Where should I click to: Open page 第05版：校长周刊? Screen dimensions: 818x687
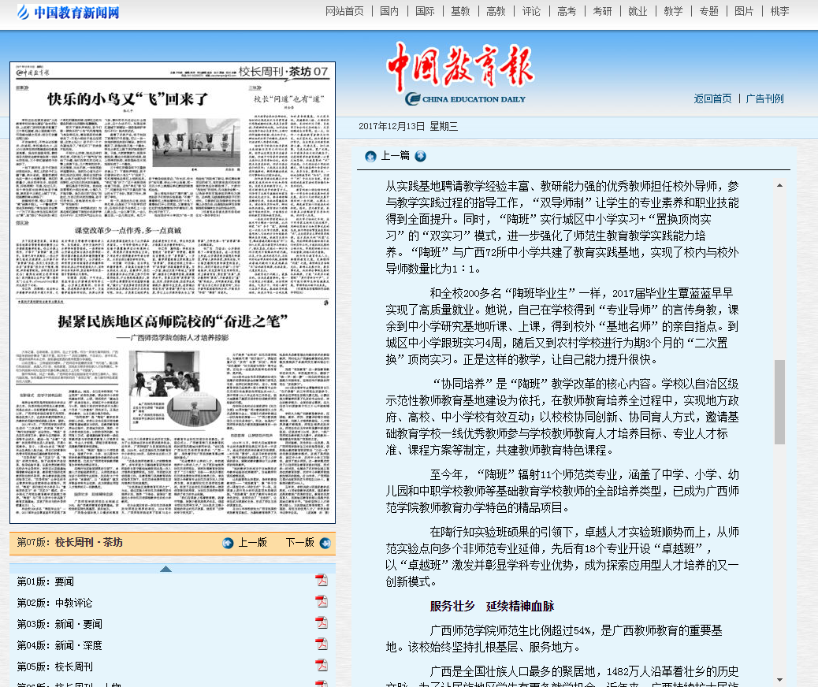click(55, 667)
